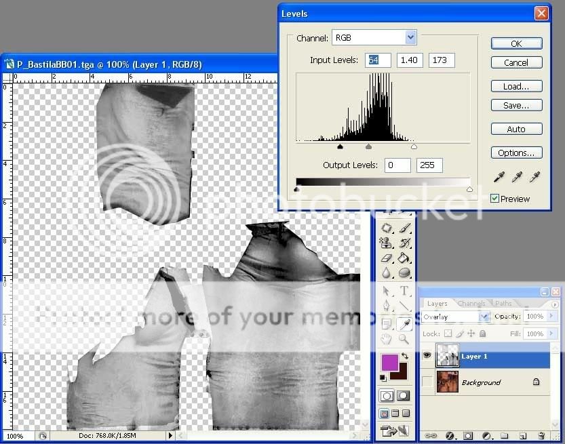This screenshot has width=565, height=444.
Task: Select the Type tool
Action: [405, 291]
